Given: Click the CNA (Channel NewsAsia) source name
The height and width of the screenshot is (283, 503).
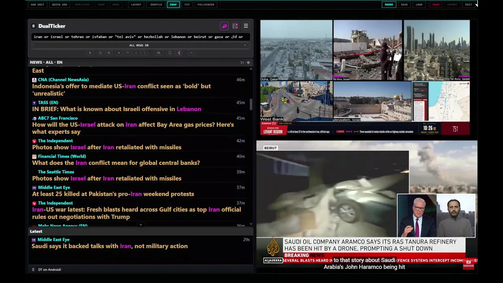Looking at the screenshot, I should pyautogui.click(x=63, y=80).
